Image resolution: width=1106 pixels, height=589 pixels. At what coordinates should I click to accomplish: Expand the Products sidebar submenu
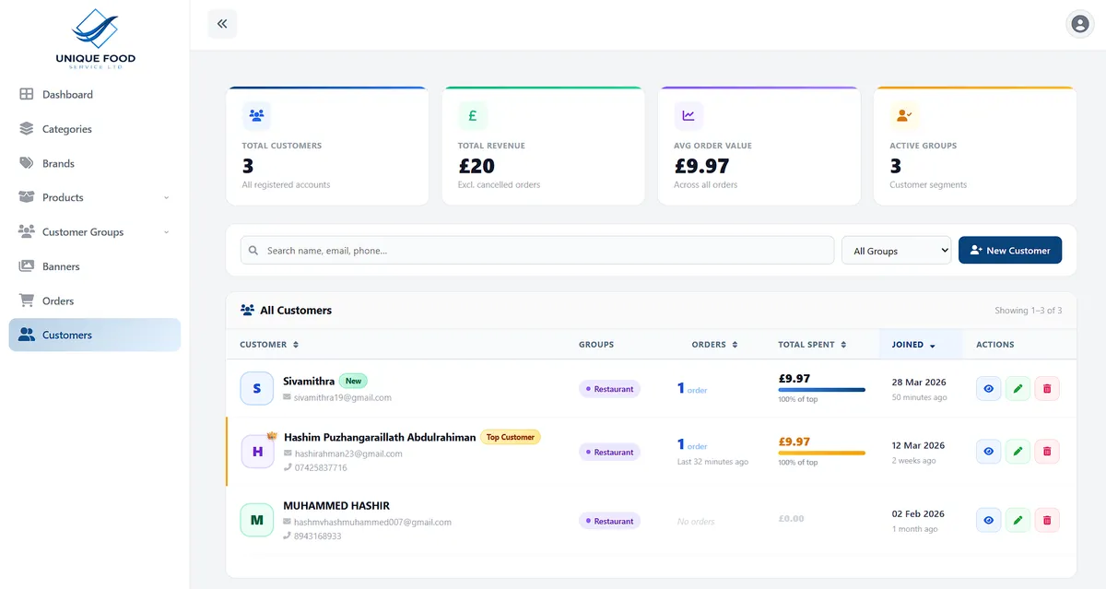pyautogui.click(x=167, y=198)
